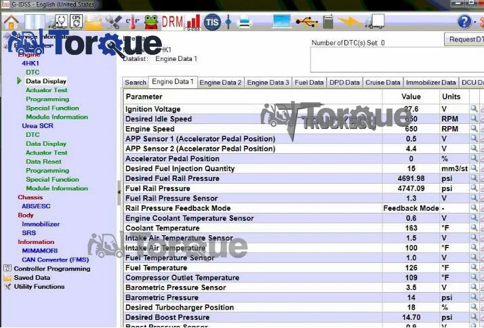
Task: Open the service manual book icon
Action: pyautogui.click(x=35, y=22)
